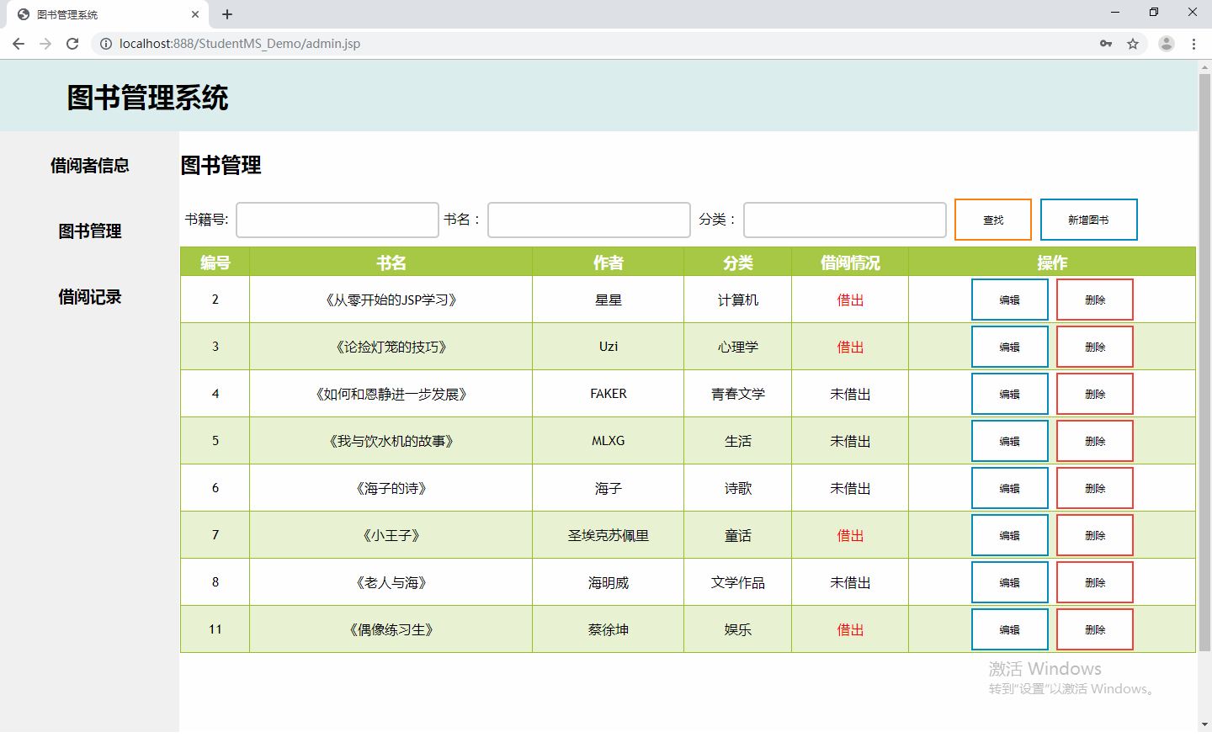Screen dimensions: 1212x748
Task: Click the site information icon in address bar
Action: (106, 44)
